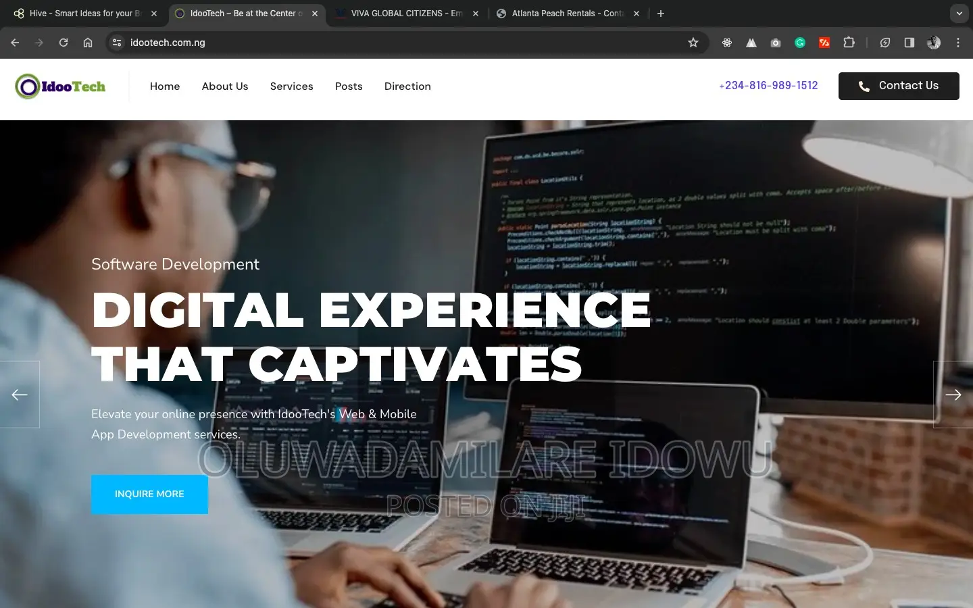Select the IdooTech browser tab
Screen dimensions: 973x608
click(x=246, y=14)
